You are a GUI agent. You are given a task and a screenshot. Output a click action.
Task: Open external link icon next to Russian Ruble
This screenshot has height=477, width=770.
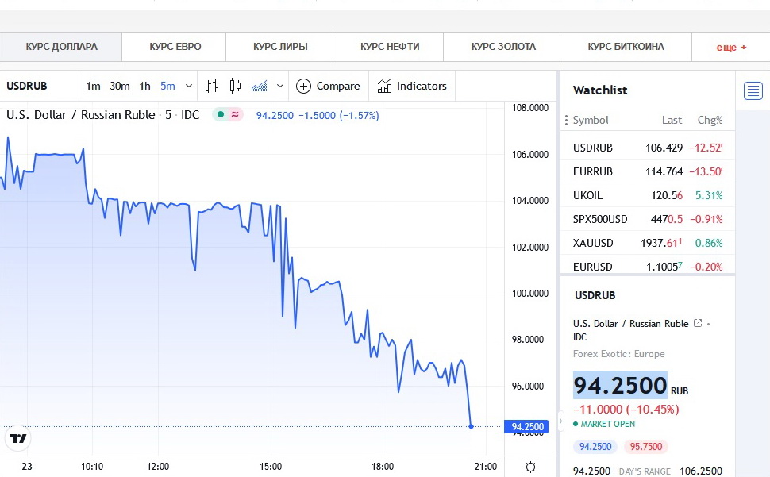[697, 323]
